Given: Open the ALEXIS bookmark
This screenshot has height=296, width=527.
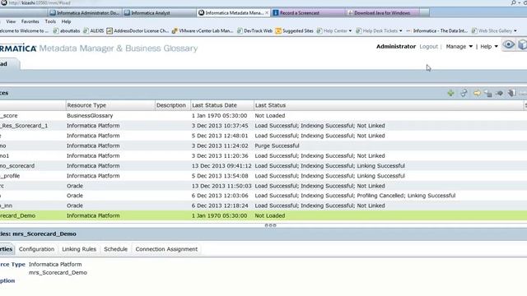Looking at the screenshot, I should [93, 31].
